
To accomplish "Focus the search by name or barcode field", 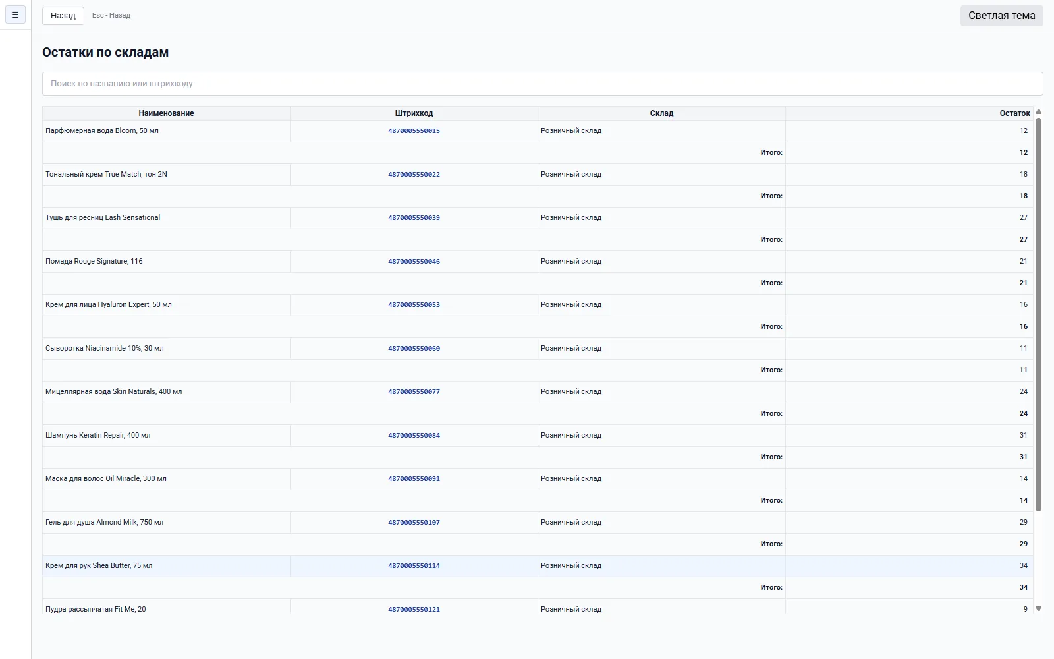I will click(542, 84).
